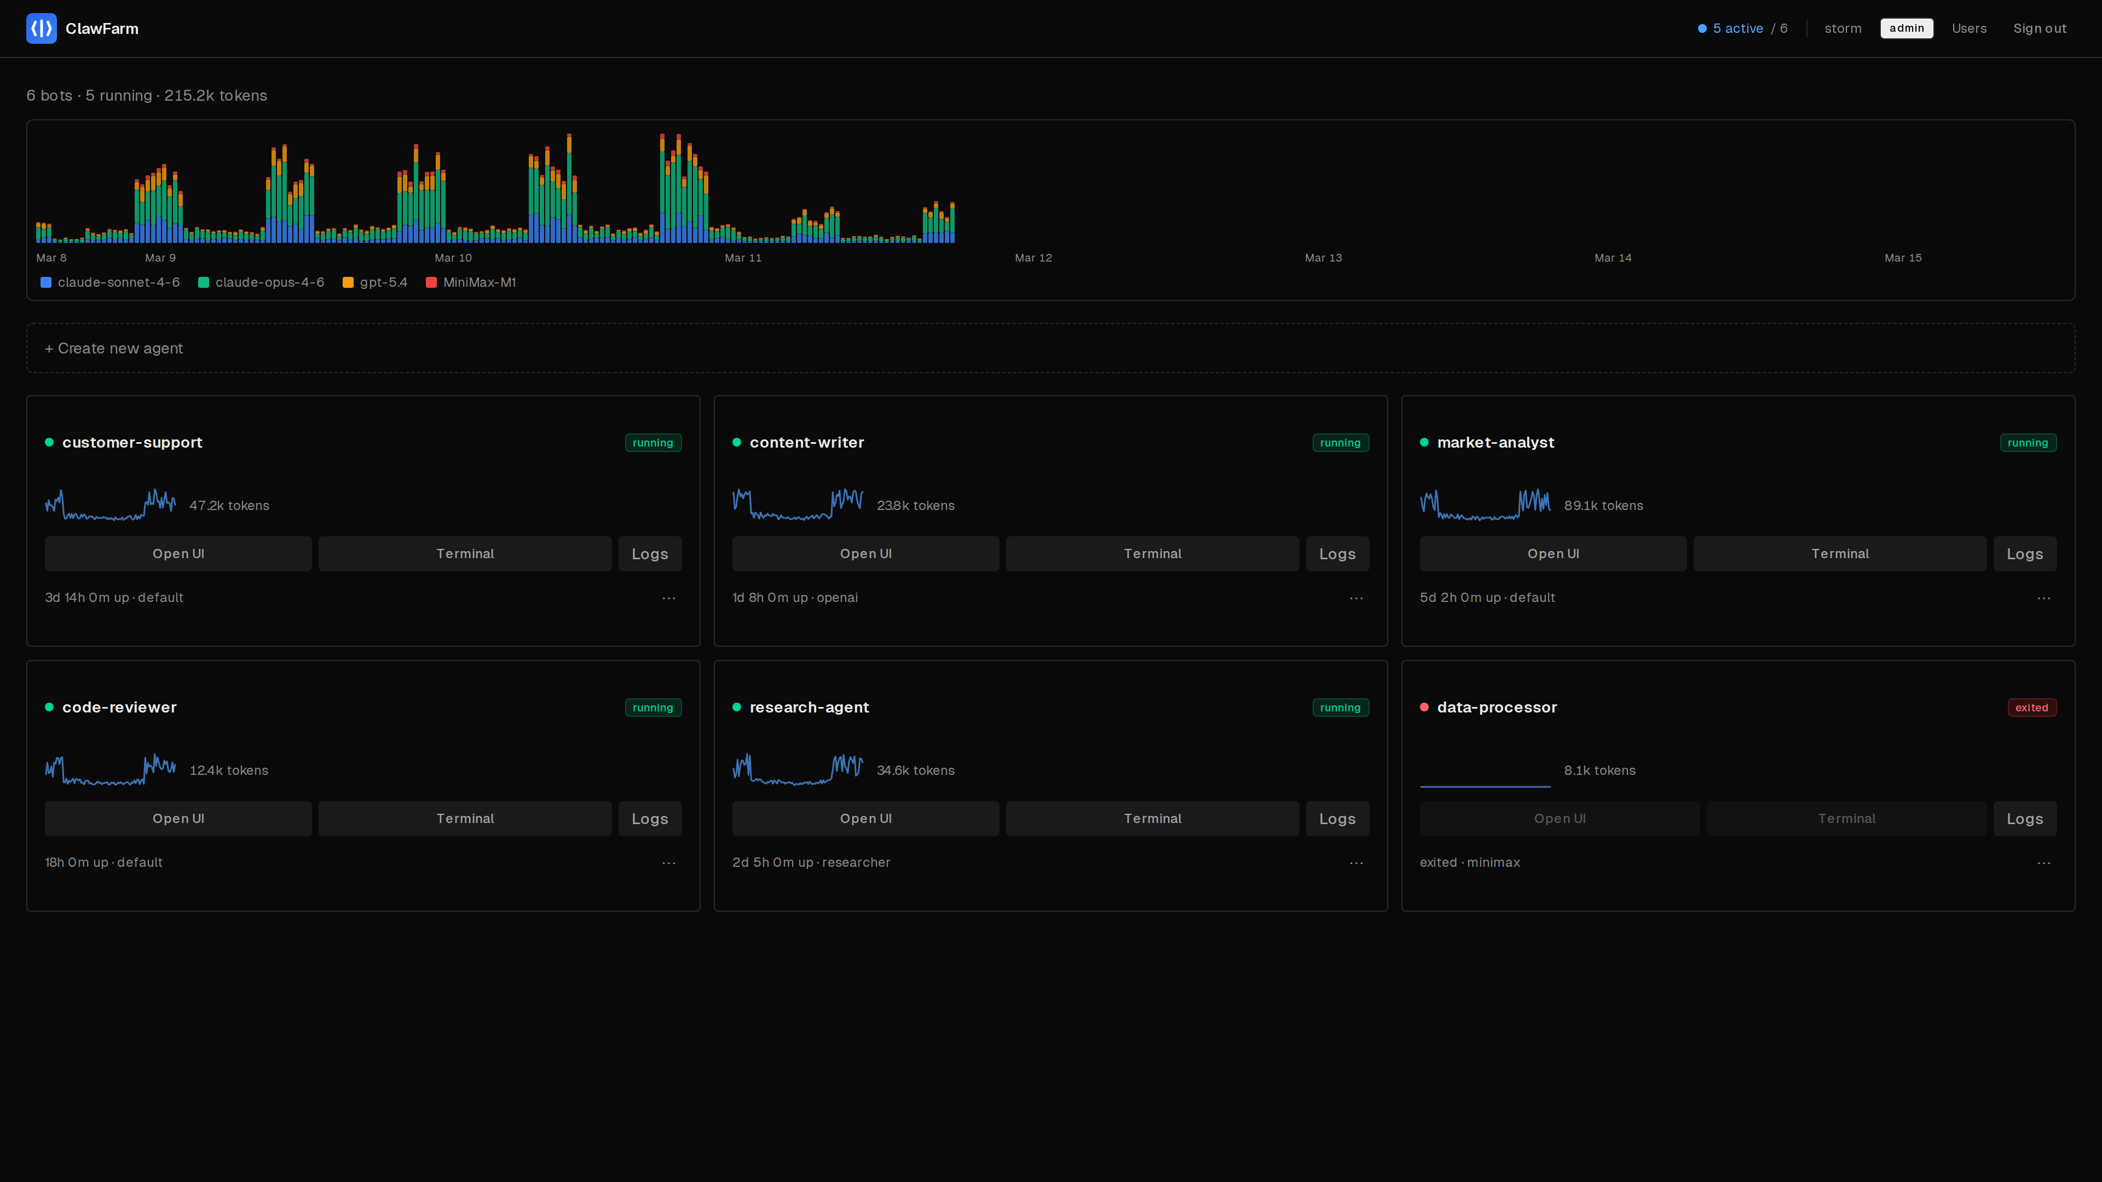Viewport: 2102px width, 1182px height.
Task: Click the green active-agents dot in the header
Action: coord(1703,28)
